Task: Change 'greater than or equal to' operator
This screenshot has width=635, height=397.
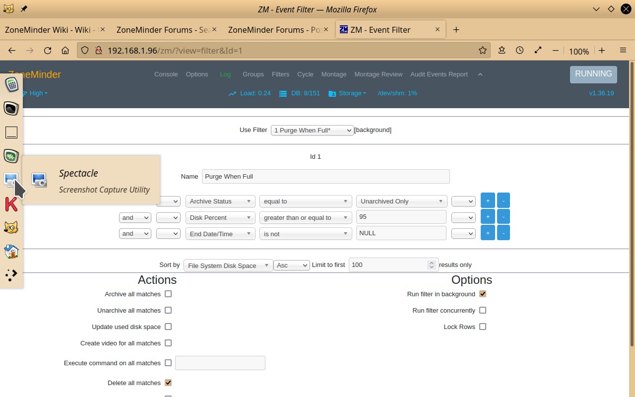Action: pyautogui.click(x=306, y=217)
